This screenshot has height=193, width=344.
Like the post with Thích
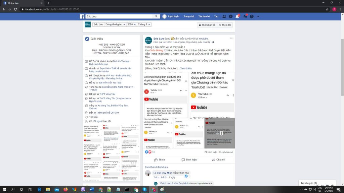(160, 160)
